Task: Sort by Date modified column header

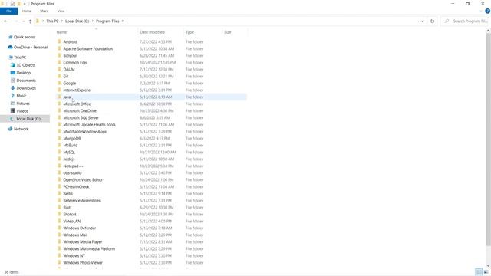Action: point(152,32)
